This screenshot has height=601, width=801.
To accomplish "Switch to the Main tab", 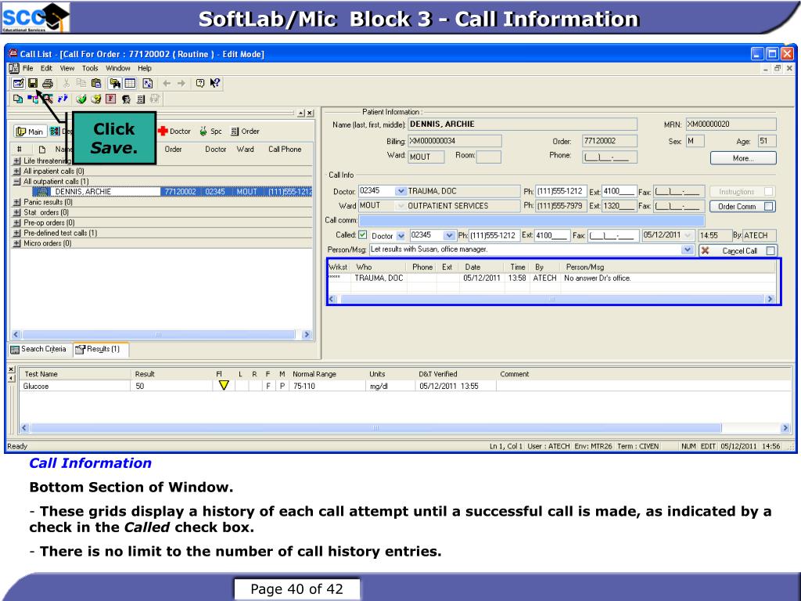I will [30, 131].
